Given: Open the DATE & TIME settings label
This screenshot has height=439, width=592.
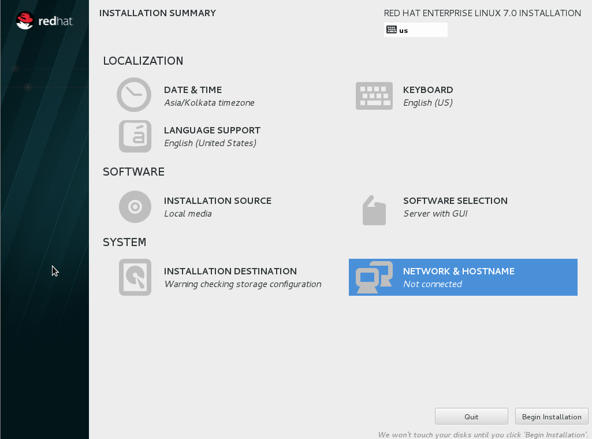Looking at the screenshot, I should pos(193,90).
